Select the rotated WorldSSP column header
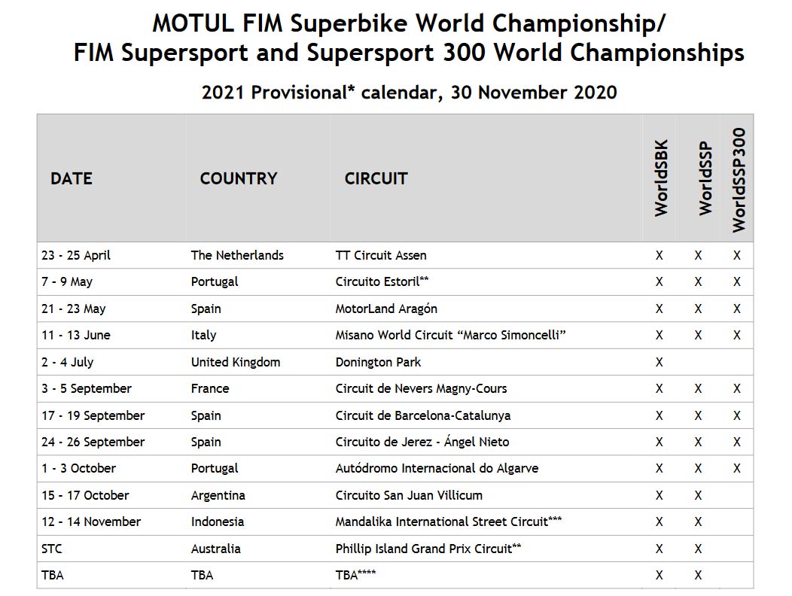This screenshot has width=792, height=596. 705,178
